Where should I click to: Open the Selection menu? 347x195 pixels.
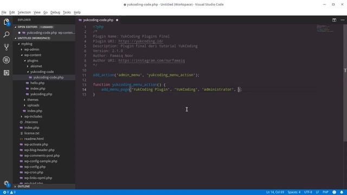24,12
